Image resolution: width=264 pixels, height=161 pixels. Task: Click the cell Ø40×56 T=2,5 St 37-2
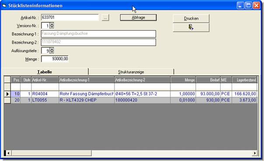[142, 94]
